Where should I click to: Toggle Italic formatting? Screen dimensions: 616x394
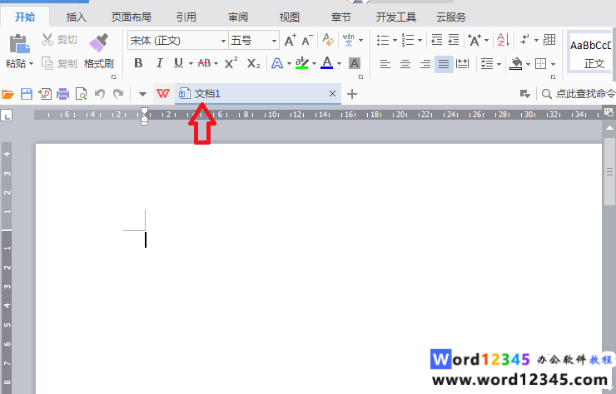(x=159, y=63)
